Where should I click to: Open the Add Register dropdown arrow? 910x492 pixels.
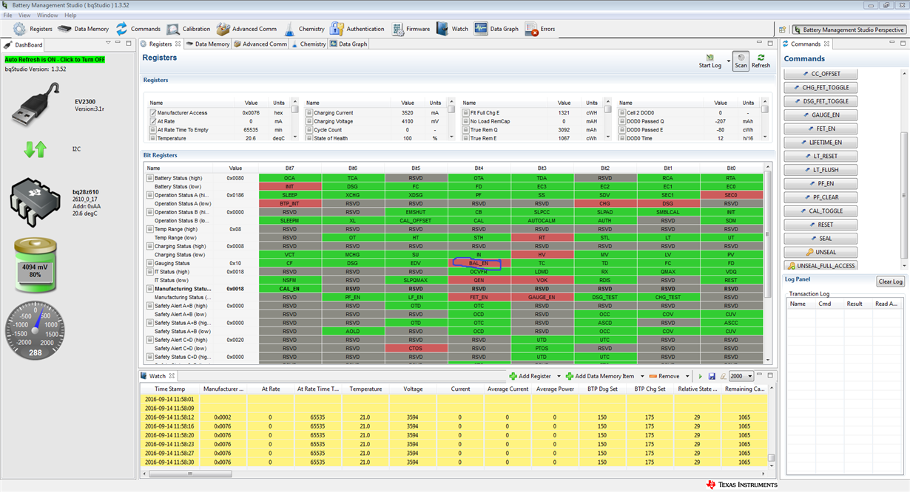[559, 376]
